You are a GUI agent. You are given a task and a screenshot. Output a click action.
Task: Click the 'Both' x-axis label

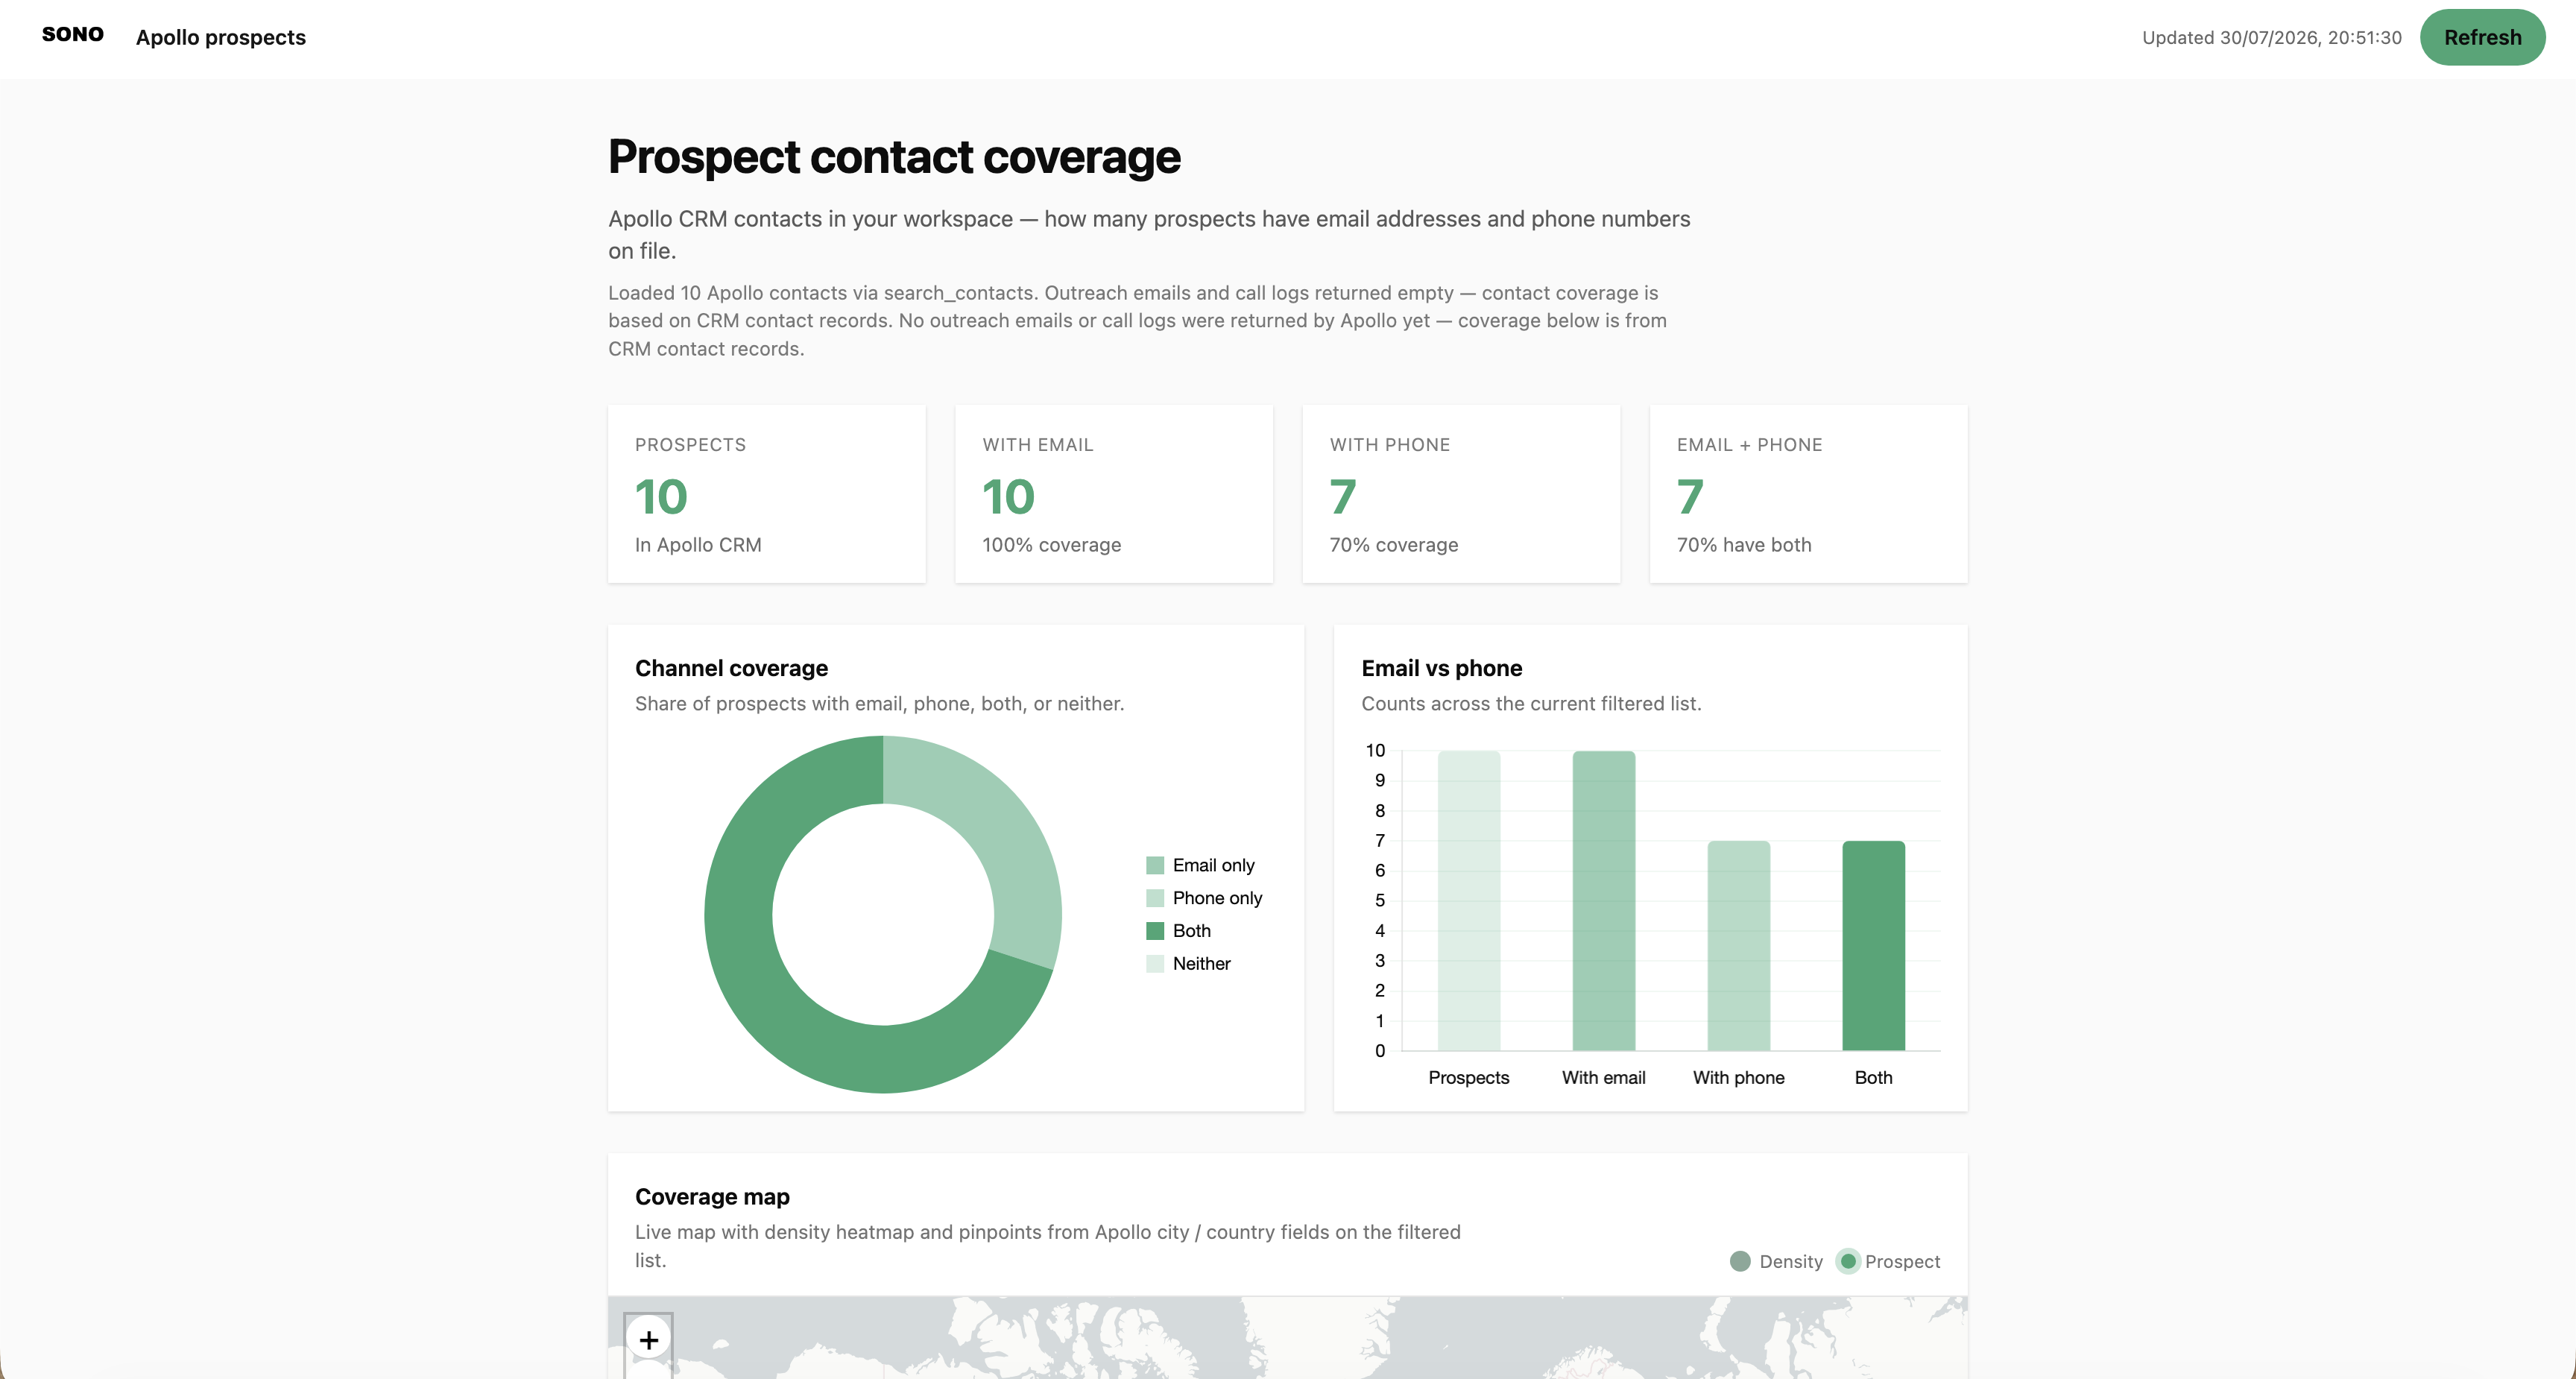(x=1874, y=1077)
